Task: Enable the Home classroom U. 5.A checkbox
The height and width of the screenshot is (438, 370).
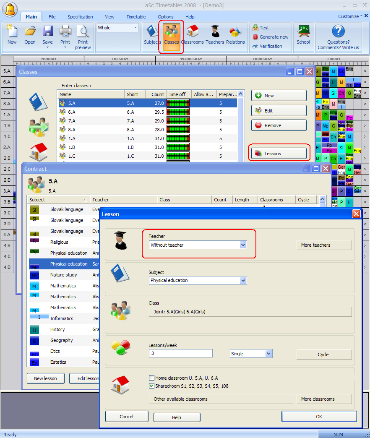Action: pos(152,378)
